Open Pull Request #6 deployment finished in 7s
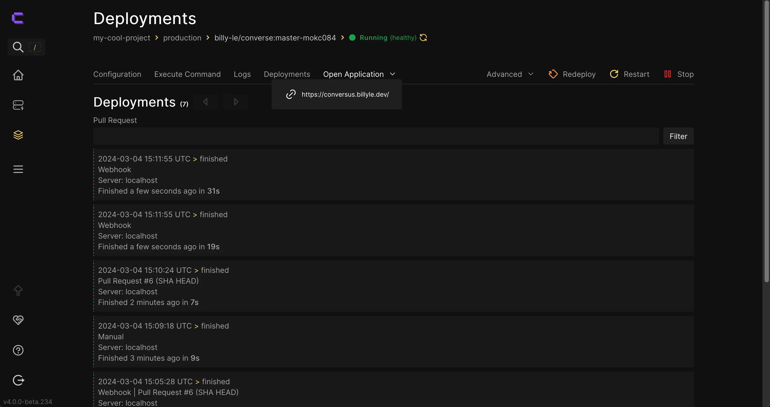 (393, 286)
